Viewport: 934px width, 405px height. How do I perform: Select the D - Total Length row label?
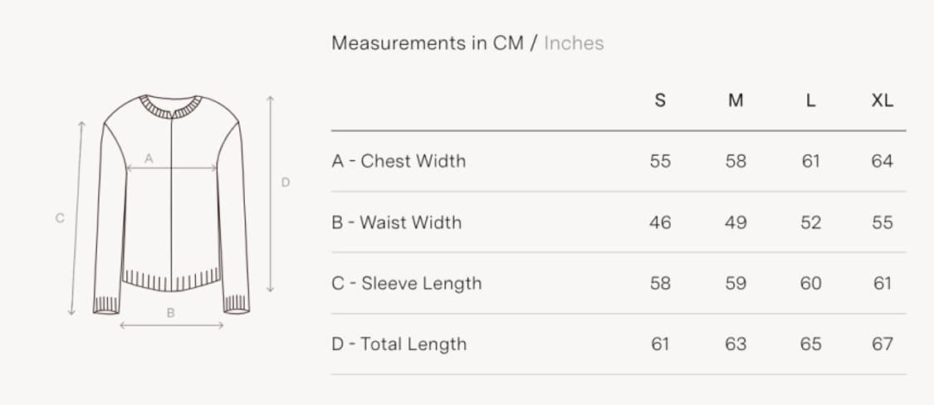pyautogui.click(x=399, y=344)
